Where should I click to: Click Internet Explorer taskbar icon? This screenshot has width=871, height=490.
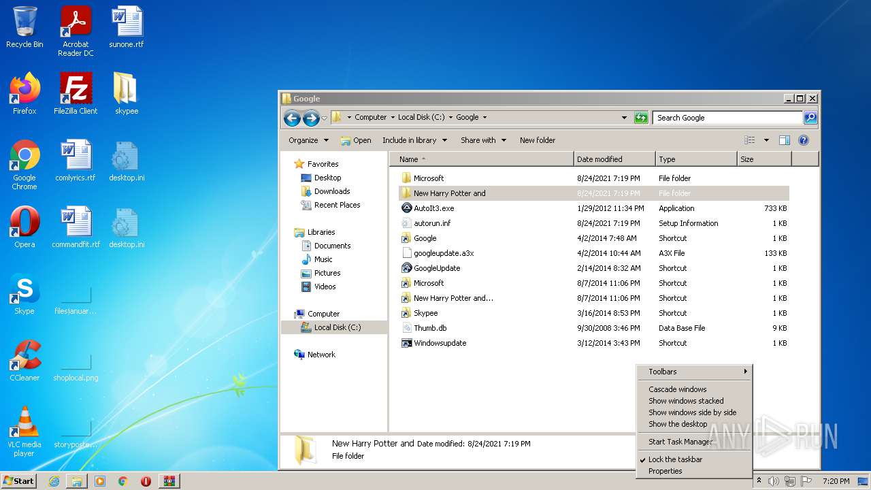54,481
